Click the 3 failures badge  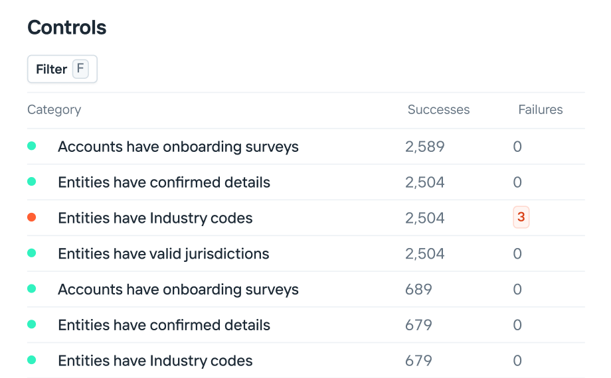[x=521, y=218]
